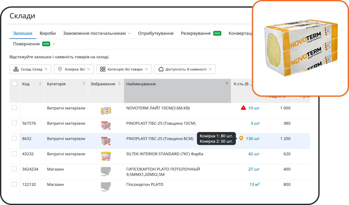Open the 42 шт quantity link
Image resolution: width=349 pixels, height=205 pixels.
coord(254,154)
